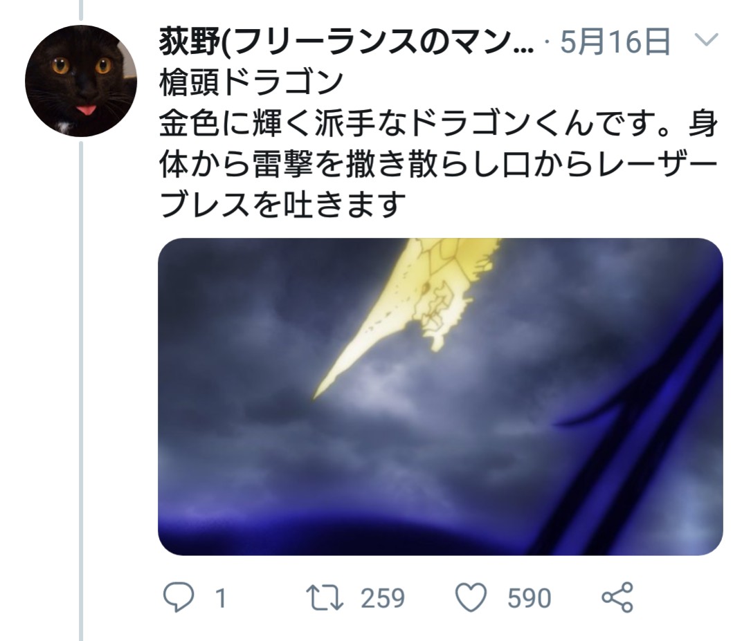Open the black cat profile avatar
The height and width of the screenshot is (641, 742).
[x=81, y=81]
